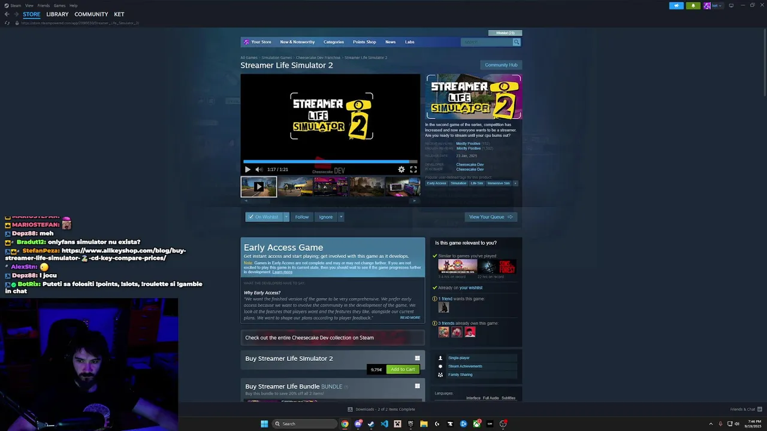Image resolution: width=767 pixels, height=431 pixels.
Task: Select the second screenshot thumbnail with school bus
Action: coord(295,187)
